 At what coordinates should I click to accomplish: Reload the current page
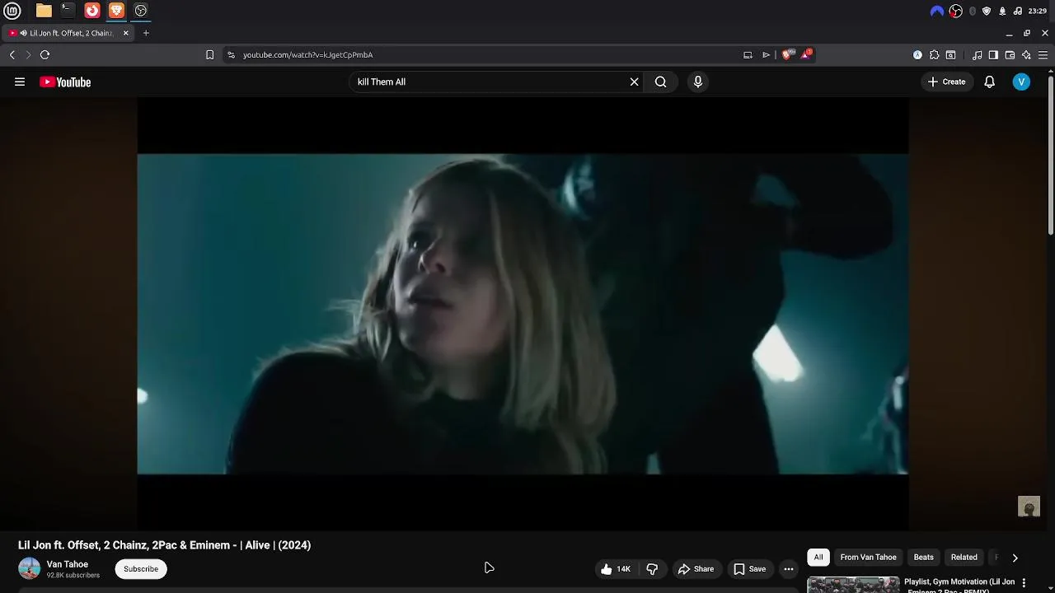(x=45, y=54)
